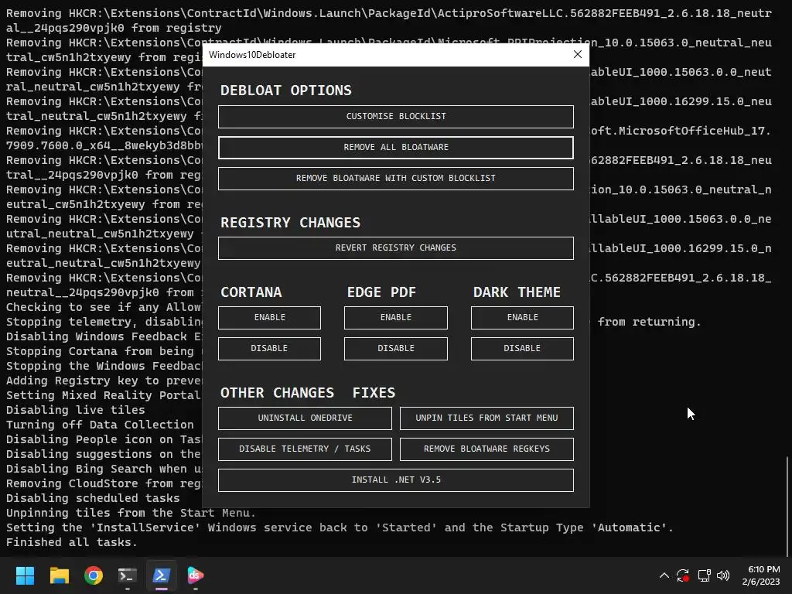Click Unpin Tiles From Start Menu
Image resolution: width=792 pixels, height=594 pixels.
(487, 418)
